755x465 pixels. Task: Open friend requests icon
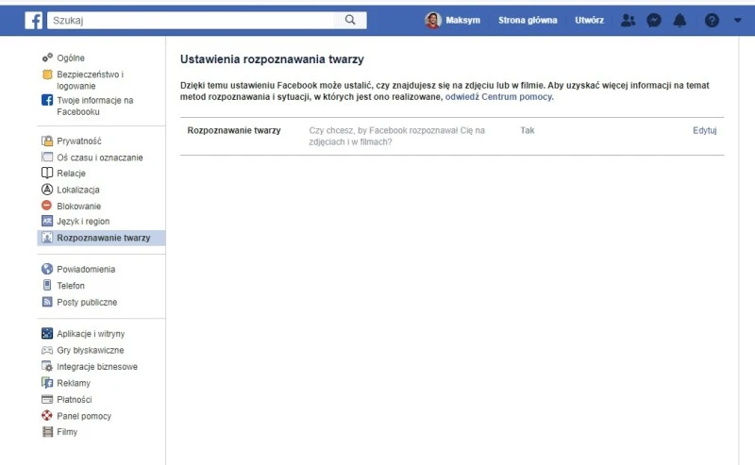628,20
